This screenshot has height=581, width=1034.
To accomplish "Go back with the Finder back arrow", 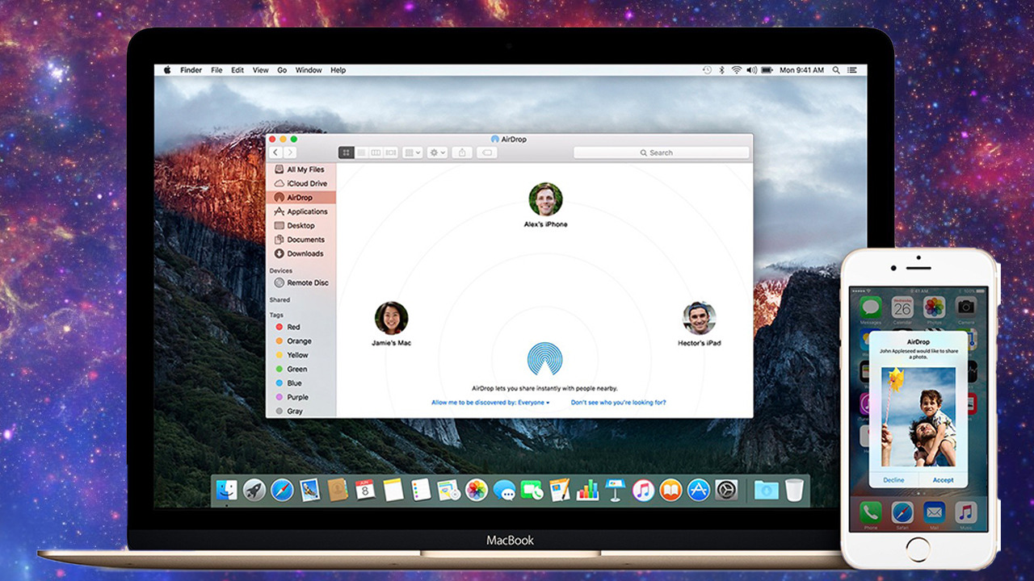I will (275, 153).
